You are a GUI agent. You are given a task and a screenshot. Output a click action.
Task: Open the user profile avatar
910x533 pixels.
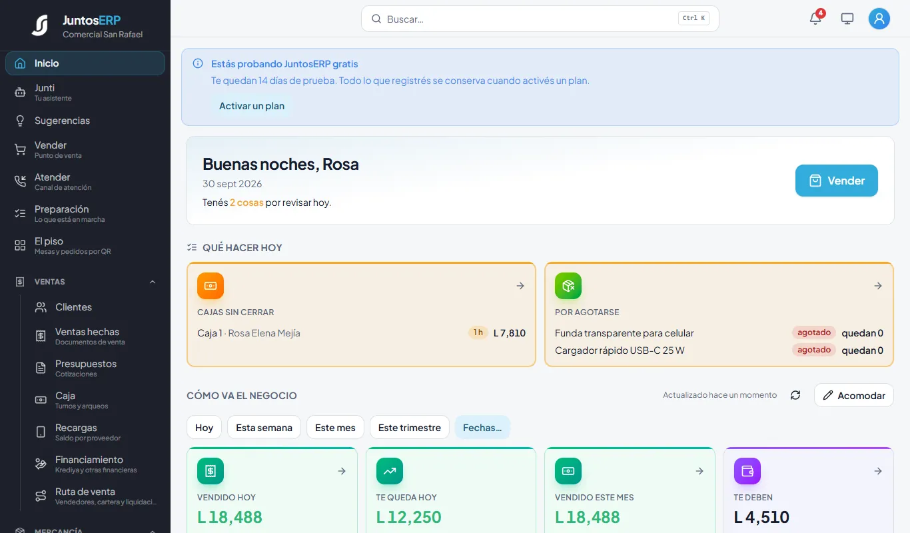[x=879, y=19]
